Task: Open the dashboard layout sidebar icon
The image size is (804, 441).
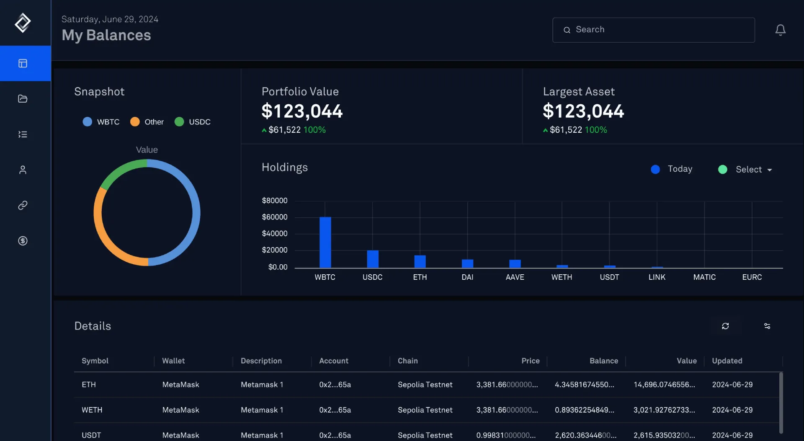Action: coord(23,63)
